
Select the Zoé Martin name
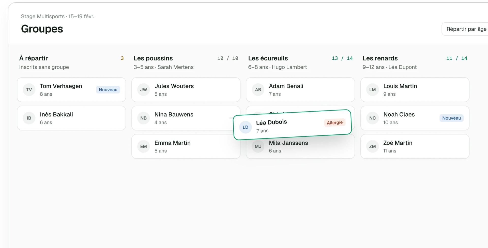click(x=398, y=143)
